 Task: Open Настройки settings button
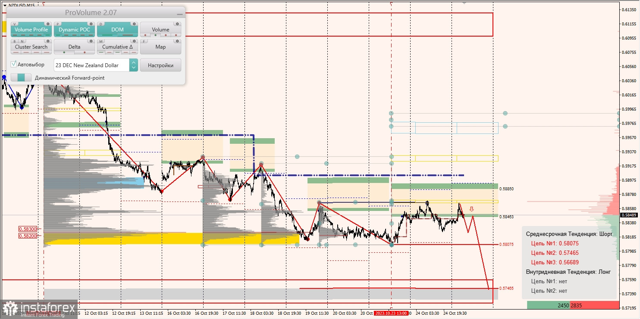(160, 65)
